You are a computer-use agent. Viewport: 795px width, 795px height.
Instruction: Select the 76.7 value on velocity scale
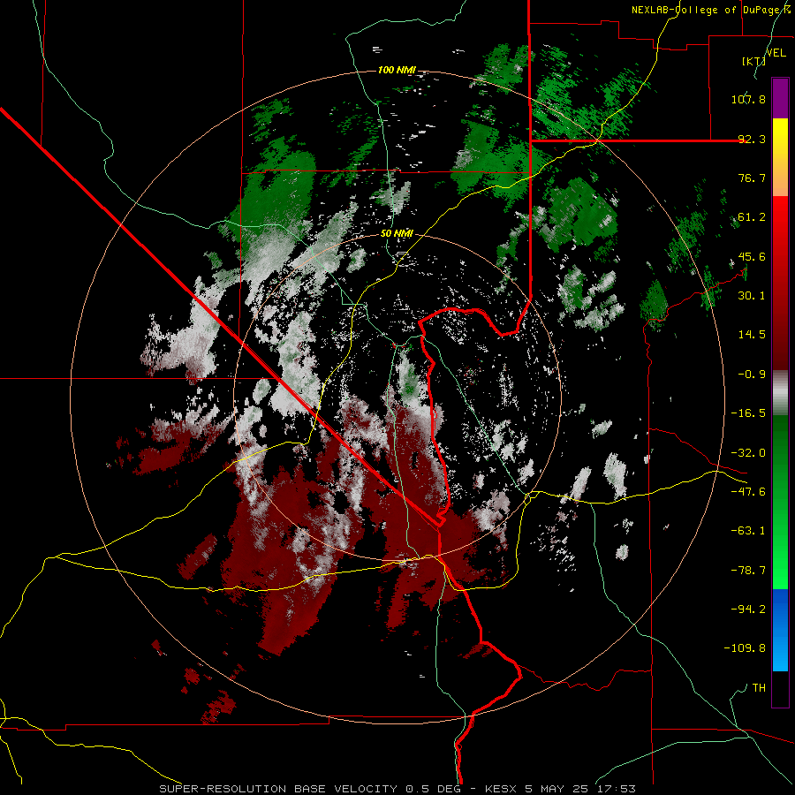[x=752, y=178]
